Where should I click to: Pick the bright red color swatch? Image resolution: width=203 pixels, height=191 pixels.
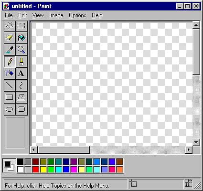click(36, 170)
